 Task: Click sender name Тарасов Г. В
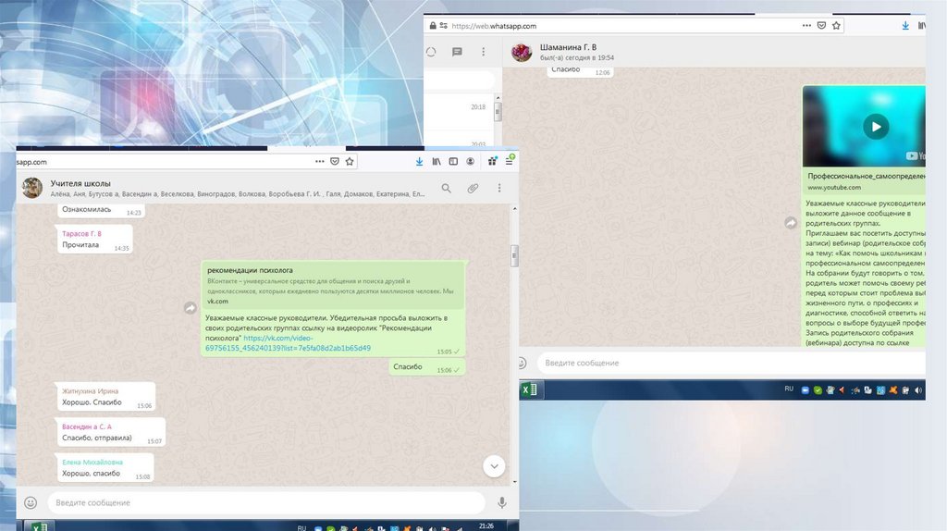pyautogui.click(x=81, y=233)
